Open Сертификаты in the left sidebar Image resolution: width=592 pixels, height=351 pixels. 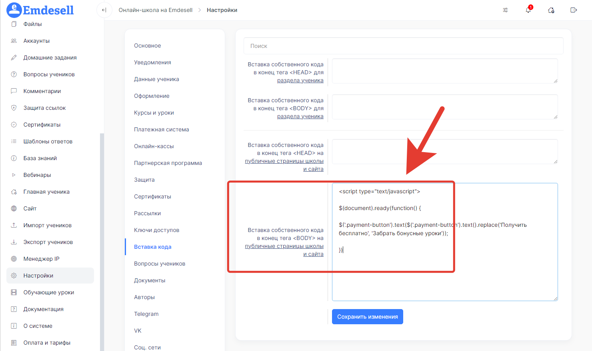(42, 125)
